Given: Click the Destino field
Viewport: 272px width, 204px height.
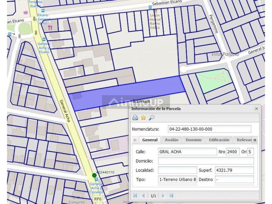Looking at the screenshot, I should (234, 179).
